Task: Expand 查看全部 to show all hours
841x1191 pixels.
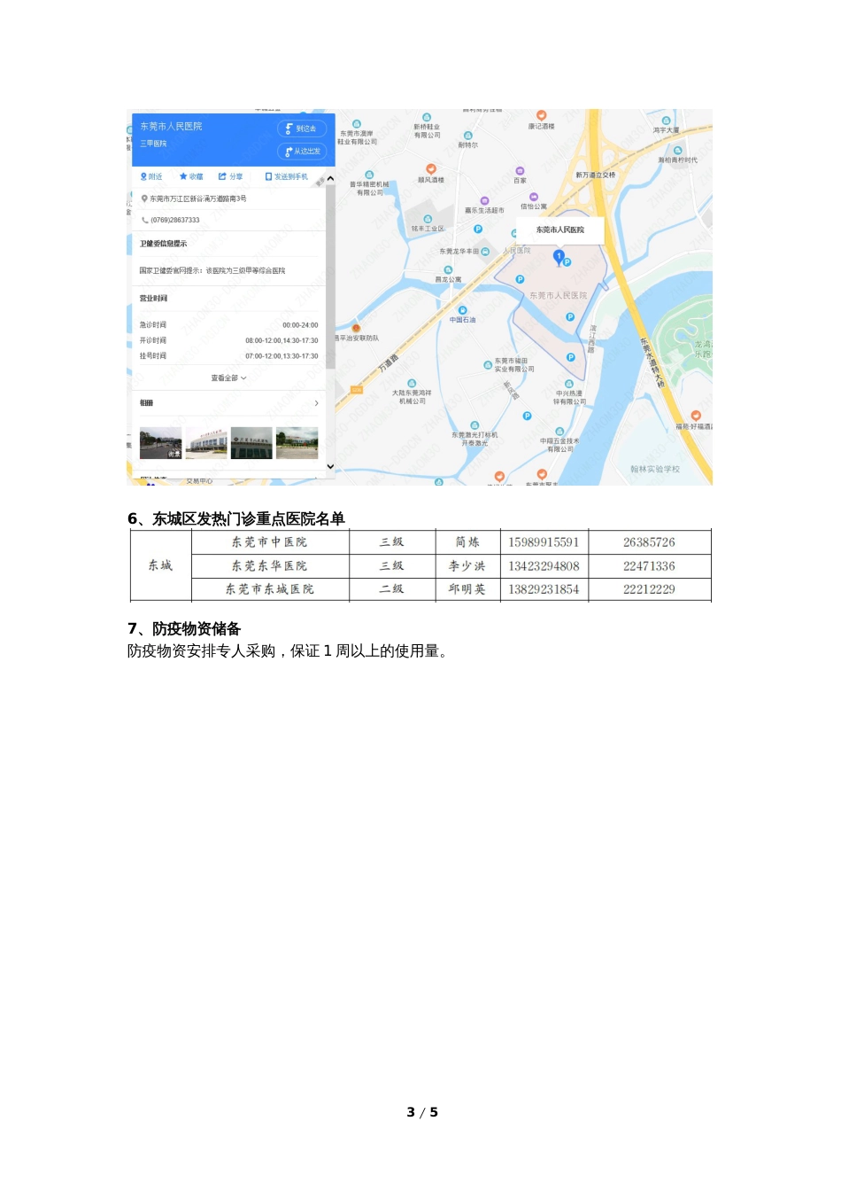Action: coord(228,378)
